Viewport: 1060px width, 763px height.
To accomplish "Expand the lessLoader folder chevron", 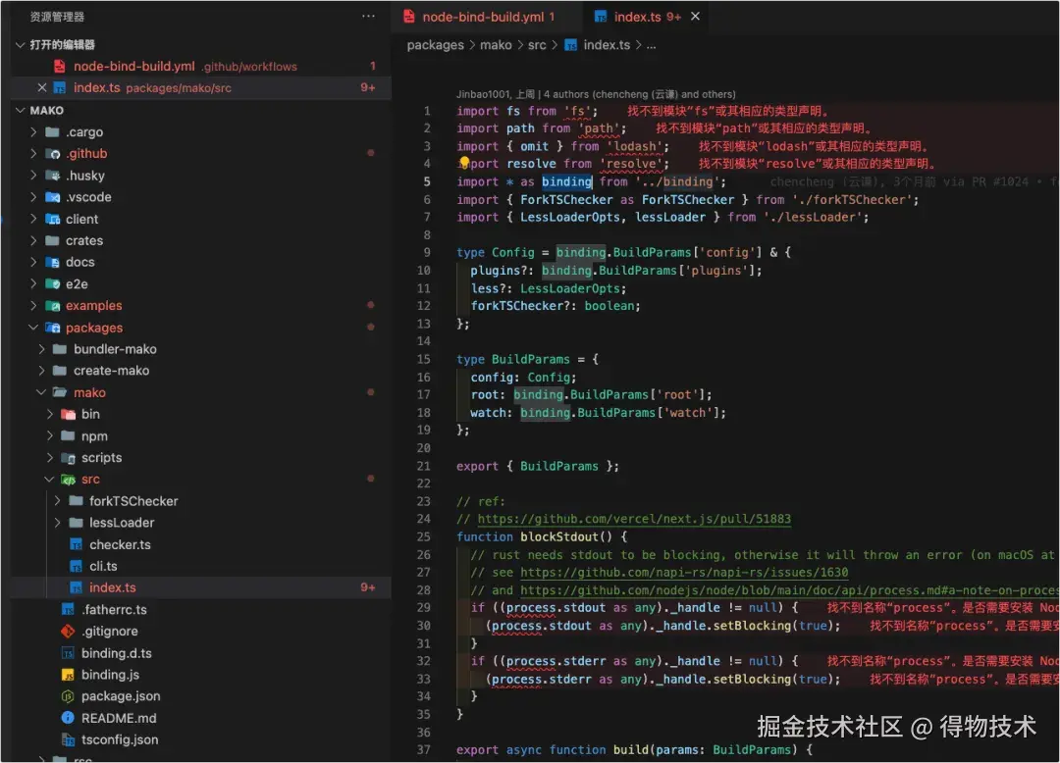I will coord(58,523).
